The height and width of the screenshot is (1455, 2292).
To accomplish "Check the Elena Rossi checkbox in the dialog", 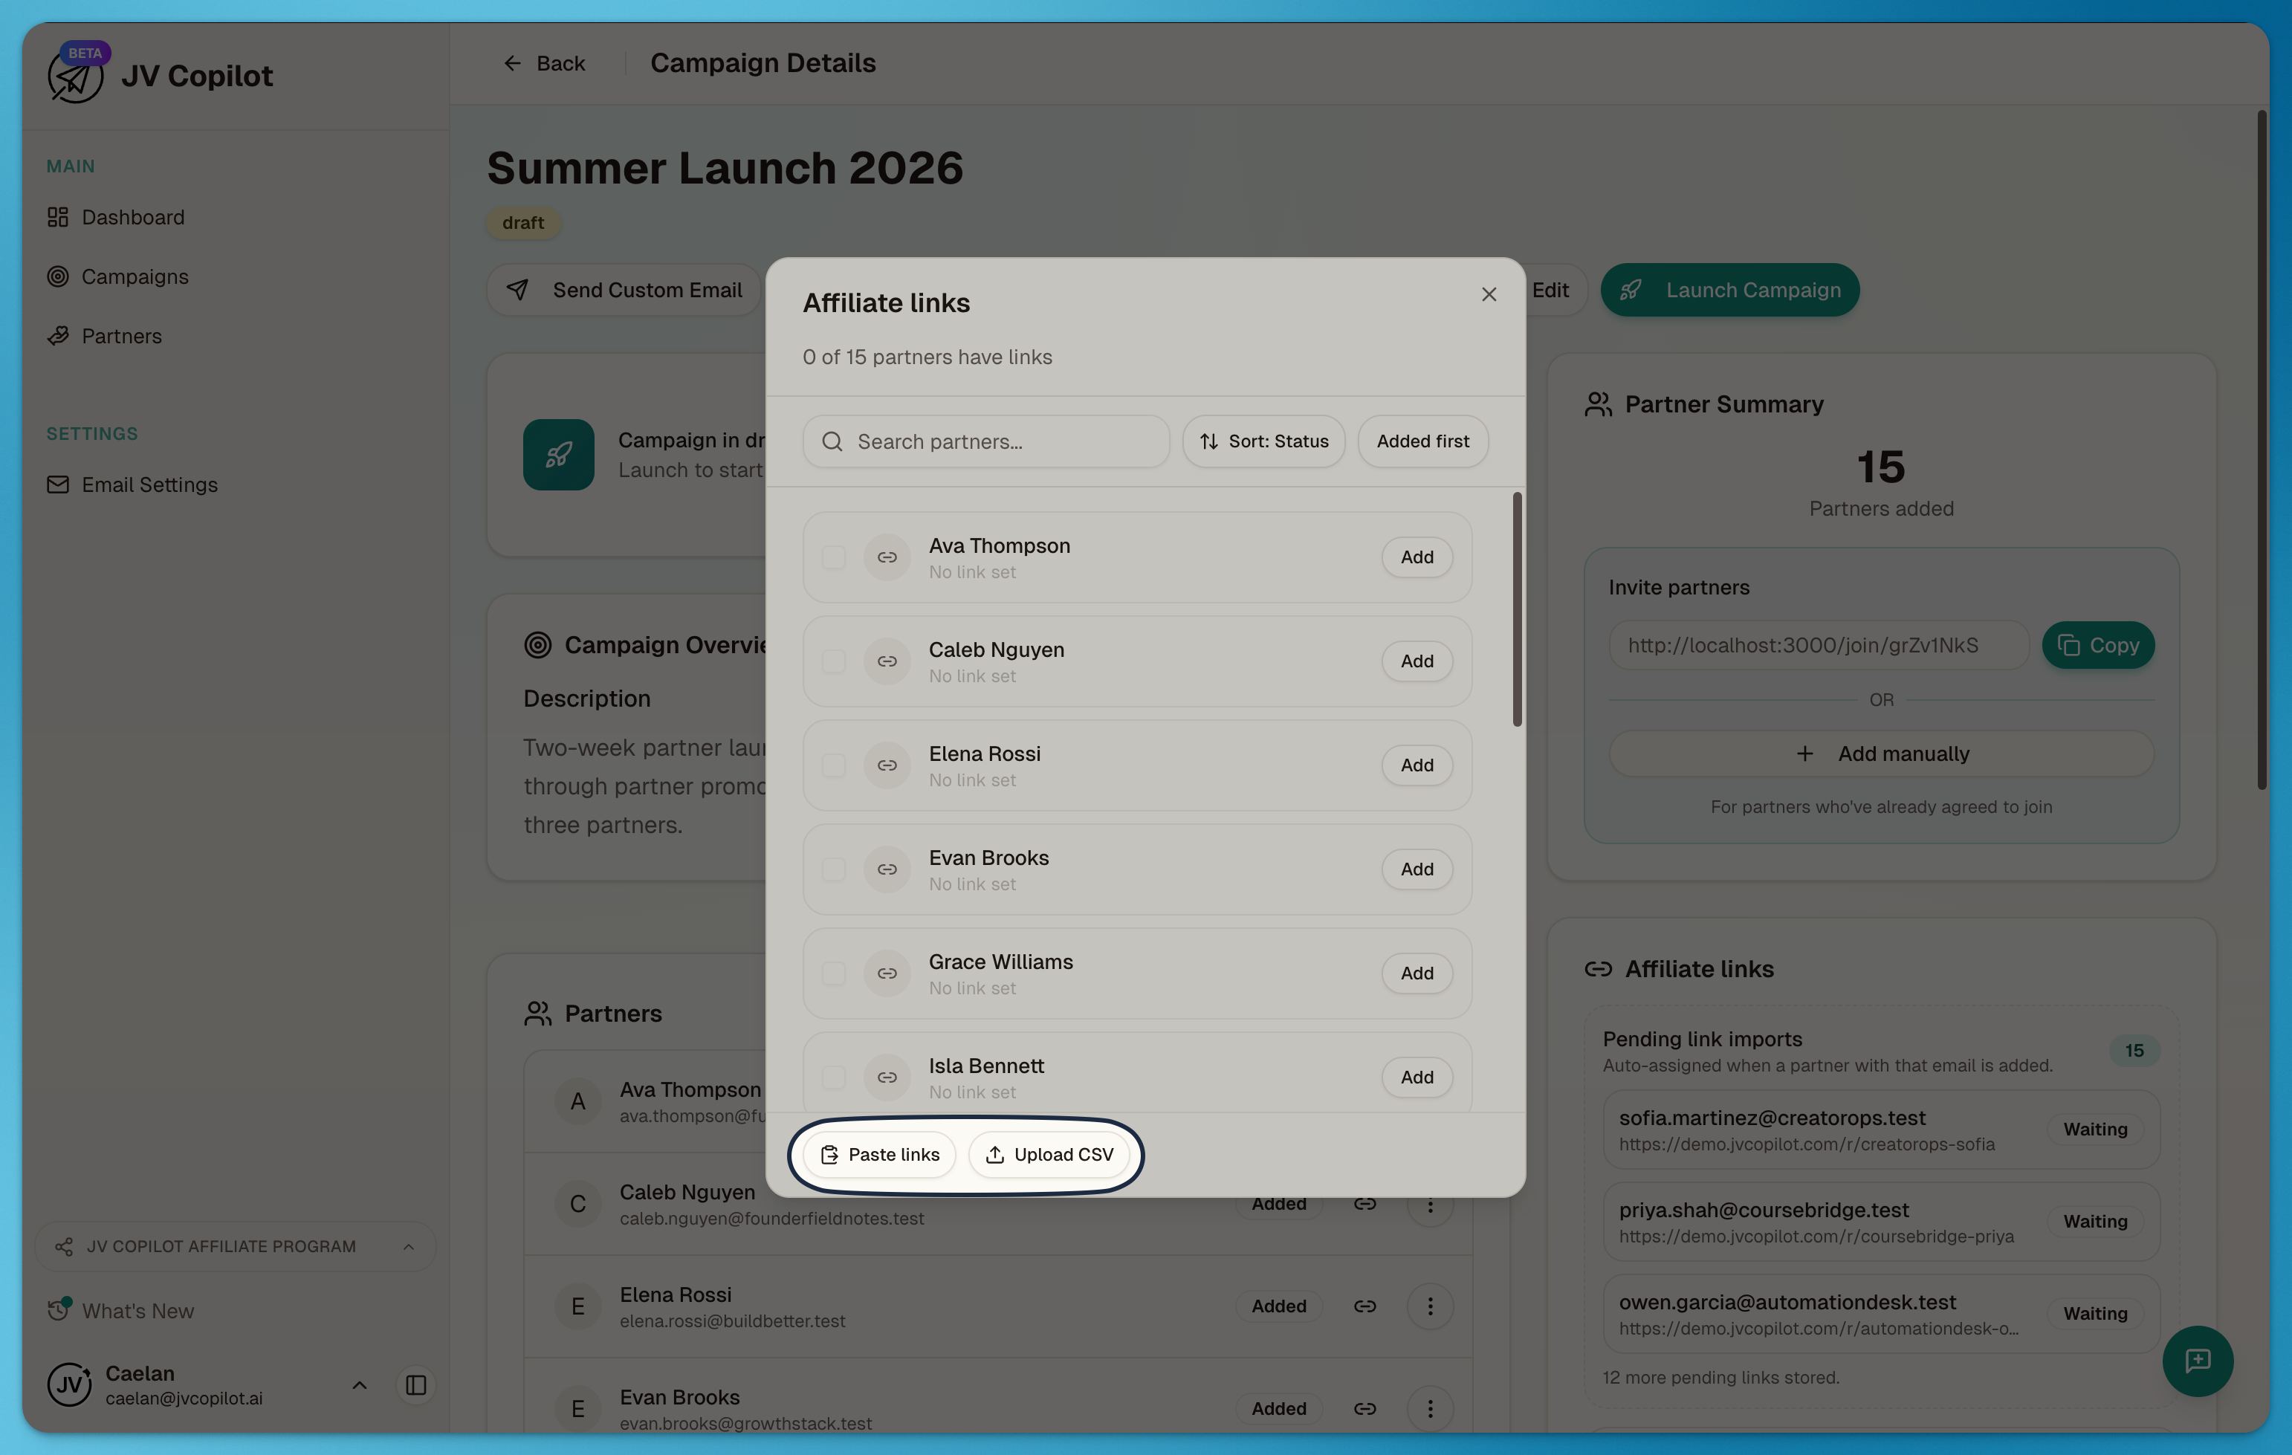I will point(834,765).
